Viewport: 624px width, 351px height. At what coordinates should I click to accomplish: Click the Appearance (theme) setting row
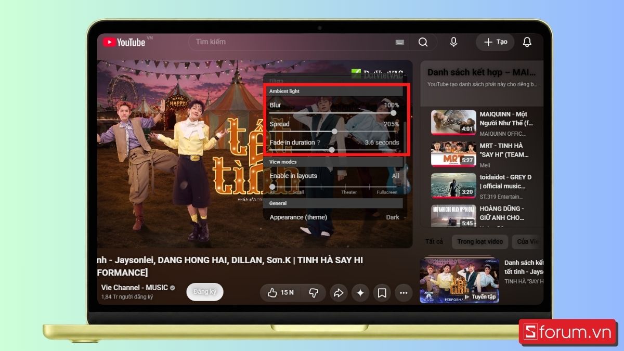(x=334, y=217)
